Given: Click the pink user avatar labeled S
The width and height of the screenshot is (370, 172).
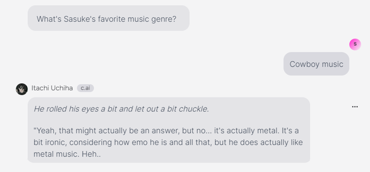Looking at the screenshot, I should coord(355,44).
